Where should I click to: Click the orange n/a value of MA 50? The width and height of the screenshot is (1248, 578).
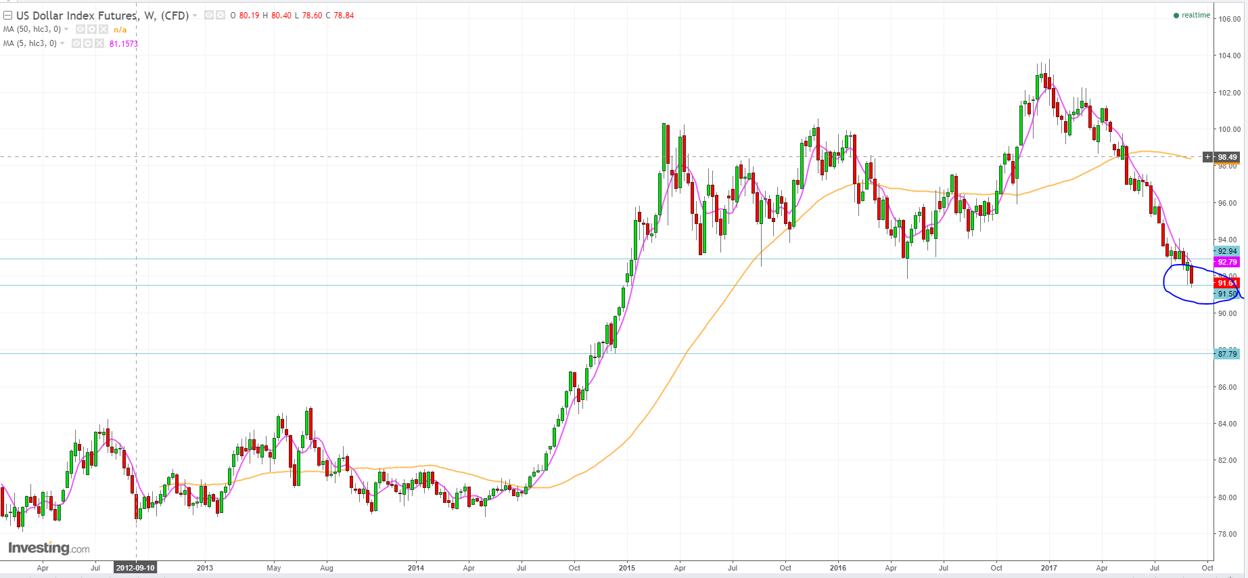click(x=120, y=30)
